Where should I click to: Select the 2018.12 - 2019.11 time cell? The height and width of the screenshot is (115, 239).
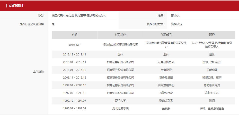75,54
